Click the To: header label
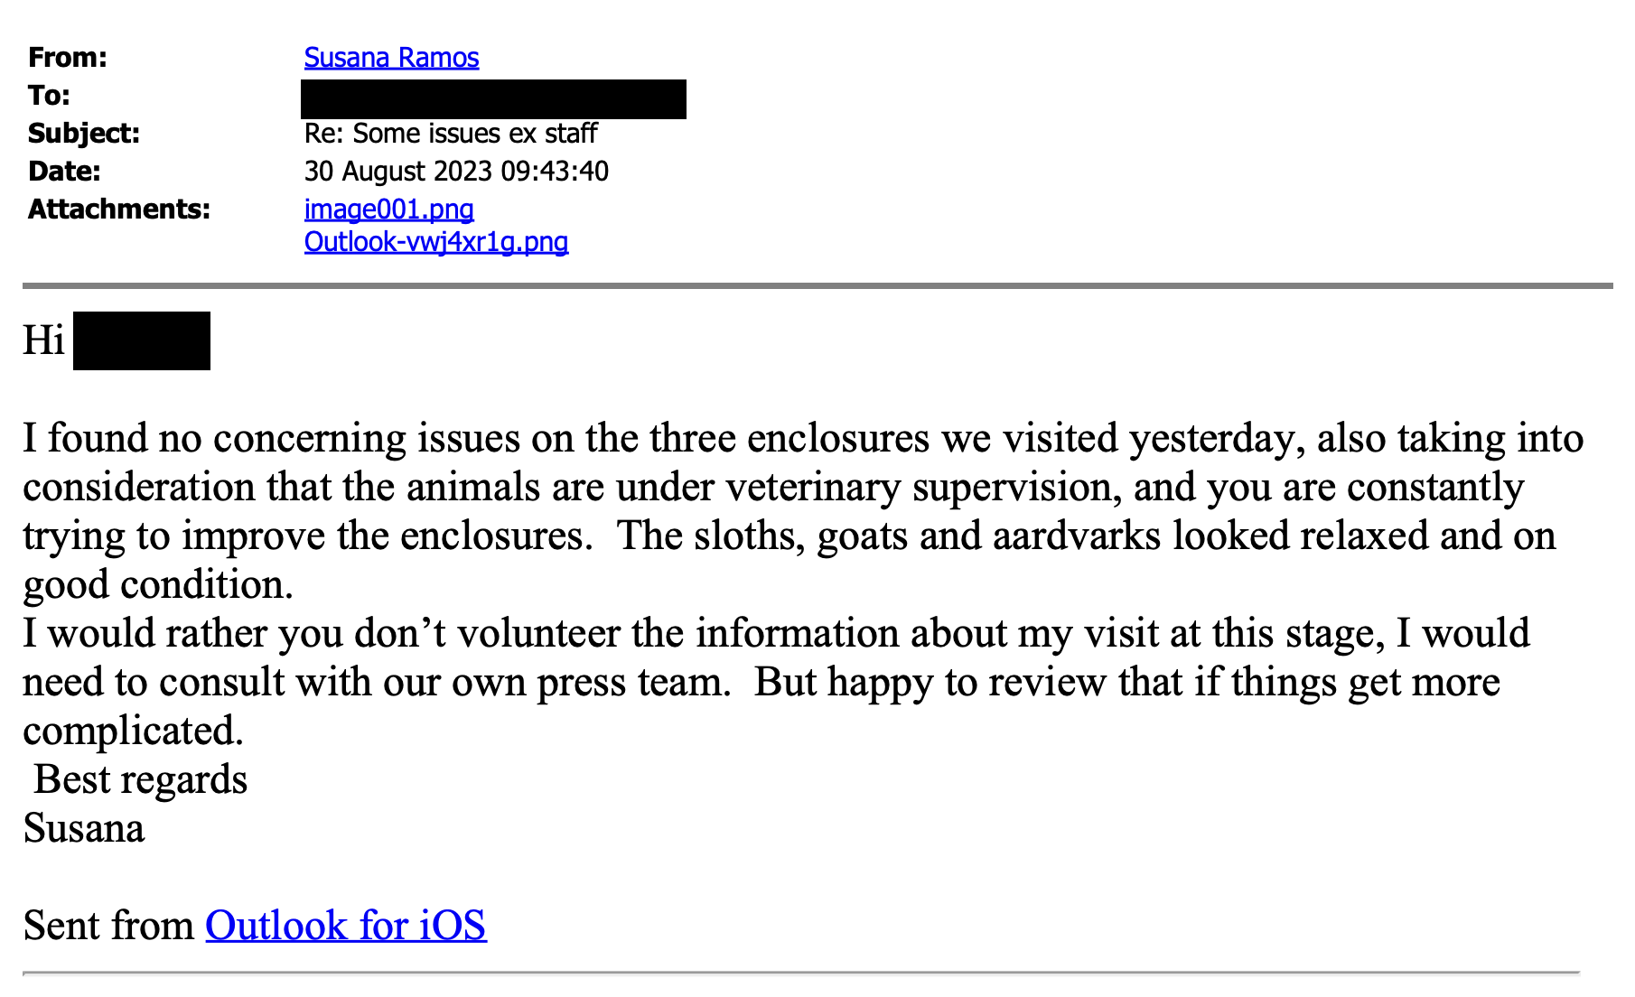 coord(49,96)
